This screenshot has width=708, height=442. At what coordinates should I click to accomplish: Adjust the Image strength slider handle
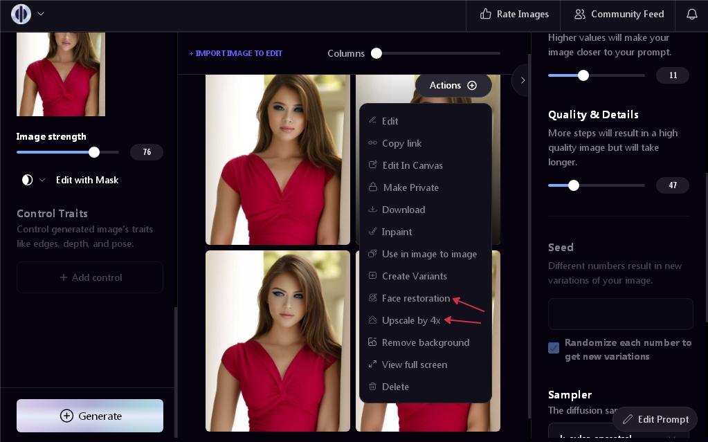(x=94, y=152)
